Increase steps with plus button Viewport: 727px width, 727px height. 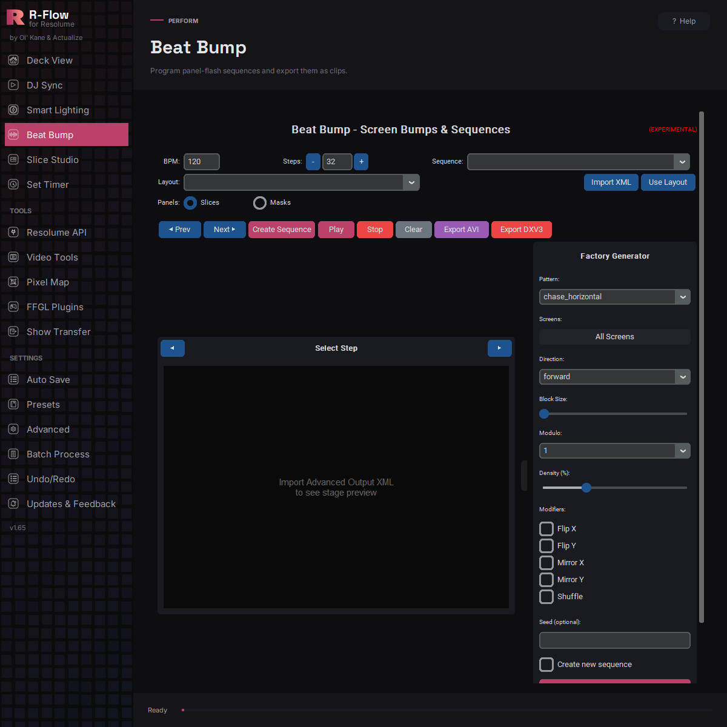click(361, 162)
